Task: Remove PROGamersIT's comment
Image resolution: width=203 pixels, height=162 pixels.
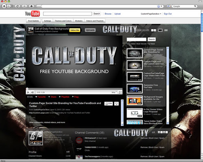Action: coord(144,138)
